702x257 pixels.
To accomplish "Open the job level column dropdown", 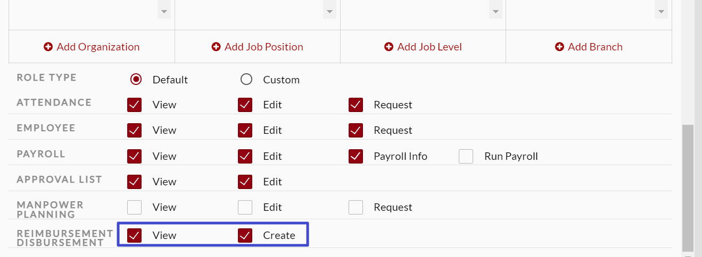I will 496,12.
